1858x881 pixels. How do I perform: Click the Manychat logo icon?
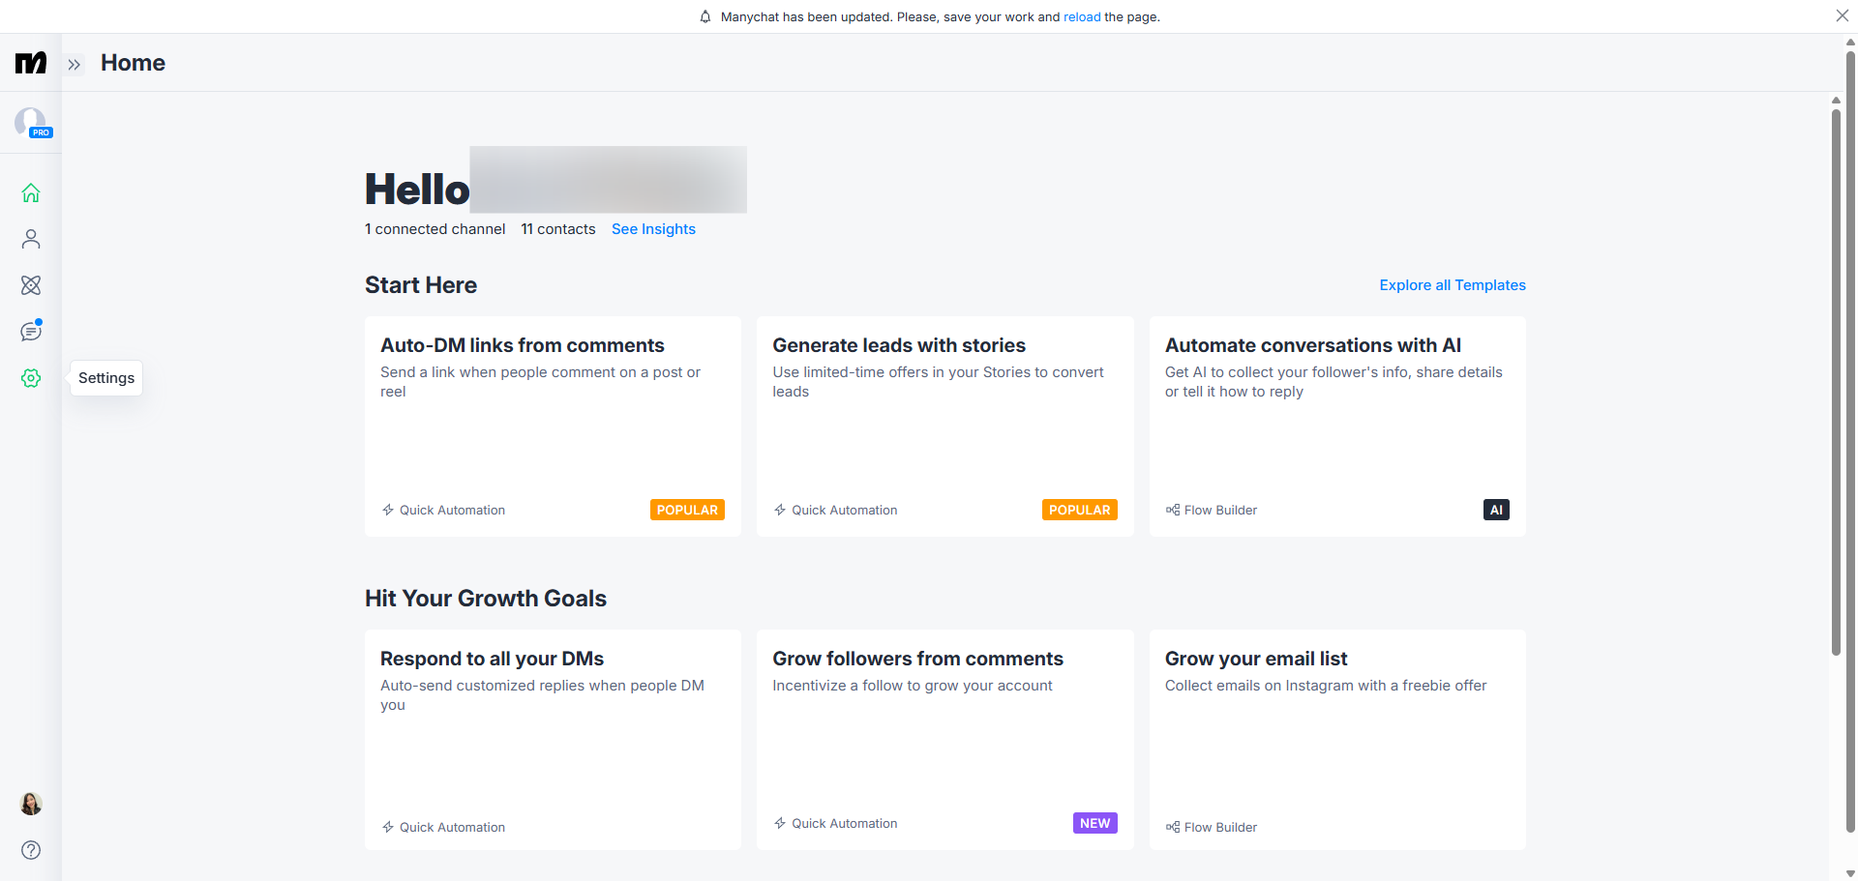pos(31,63)
